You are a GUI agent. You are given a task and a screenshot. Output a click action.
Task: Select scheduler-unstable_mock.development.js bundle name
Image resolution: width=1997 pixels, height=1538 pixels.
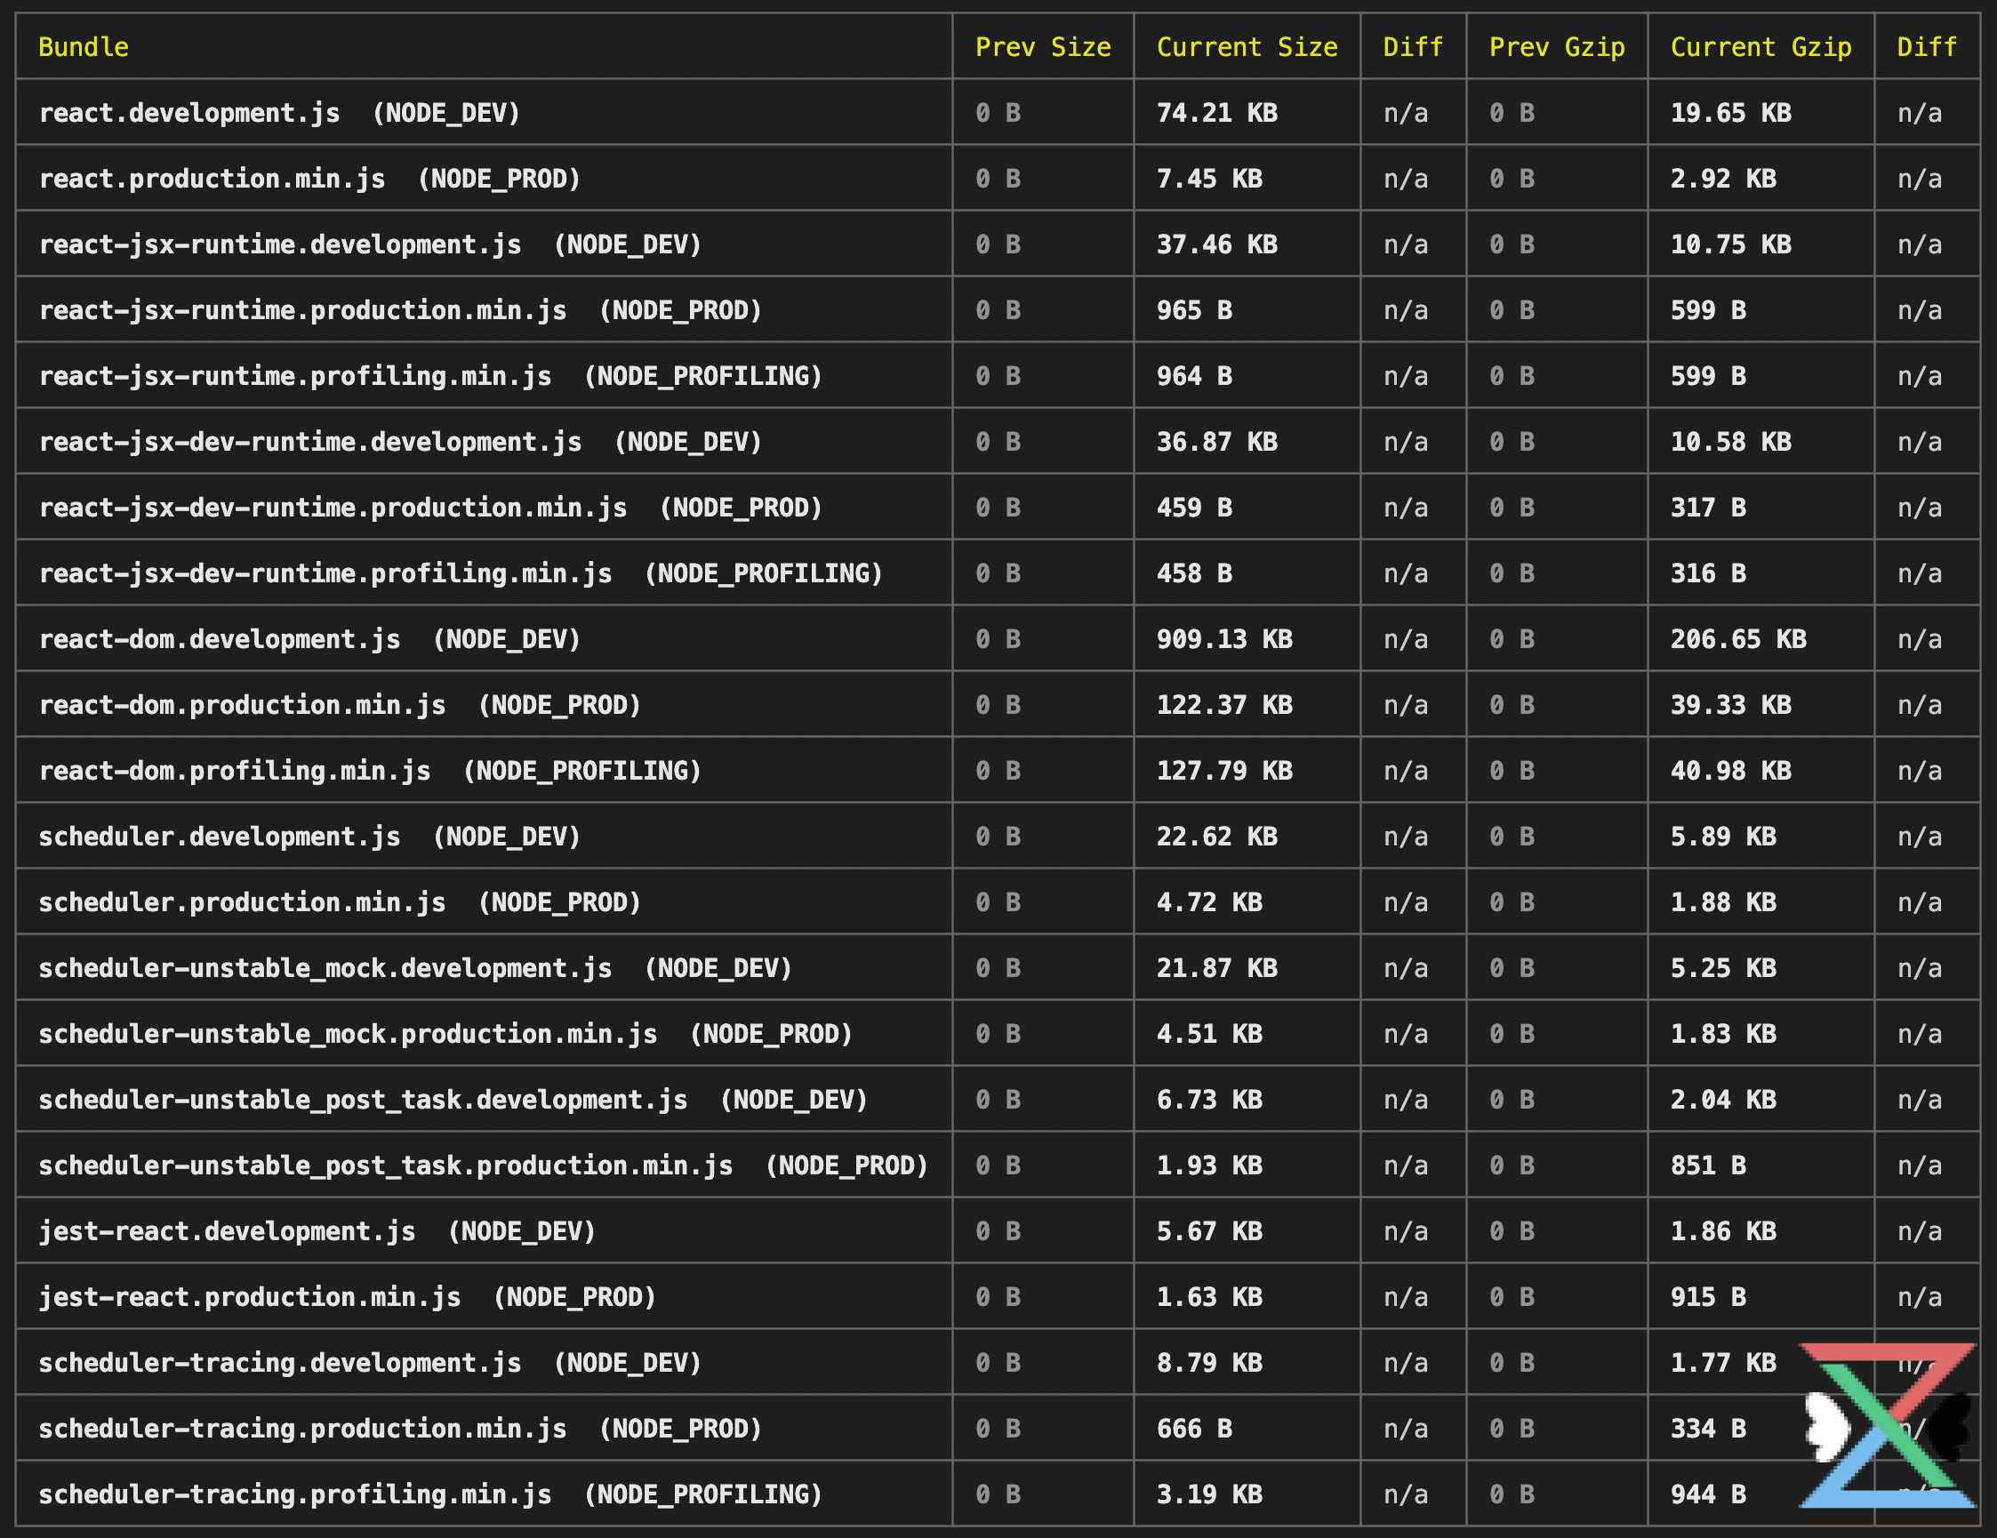[325, 968]
